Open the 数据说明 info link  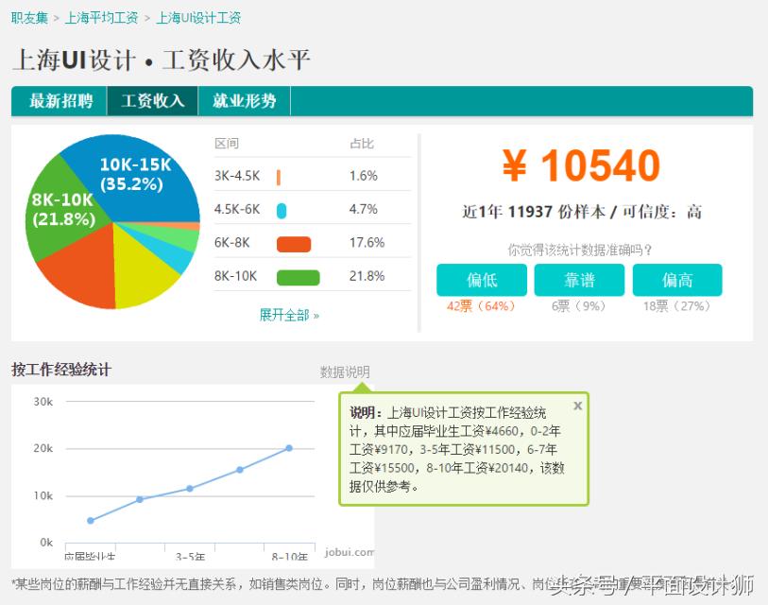(344, 372)
